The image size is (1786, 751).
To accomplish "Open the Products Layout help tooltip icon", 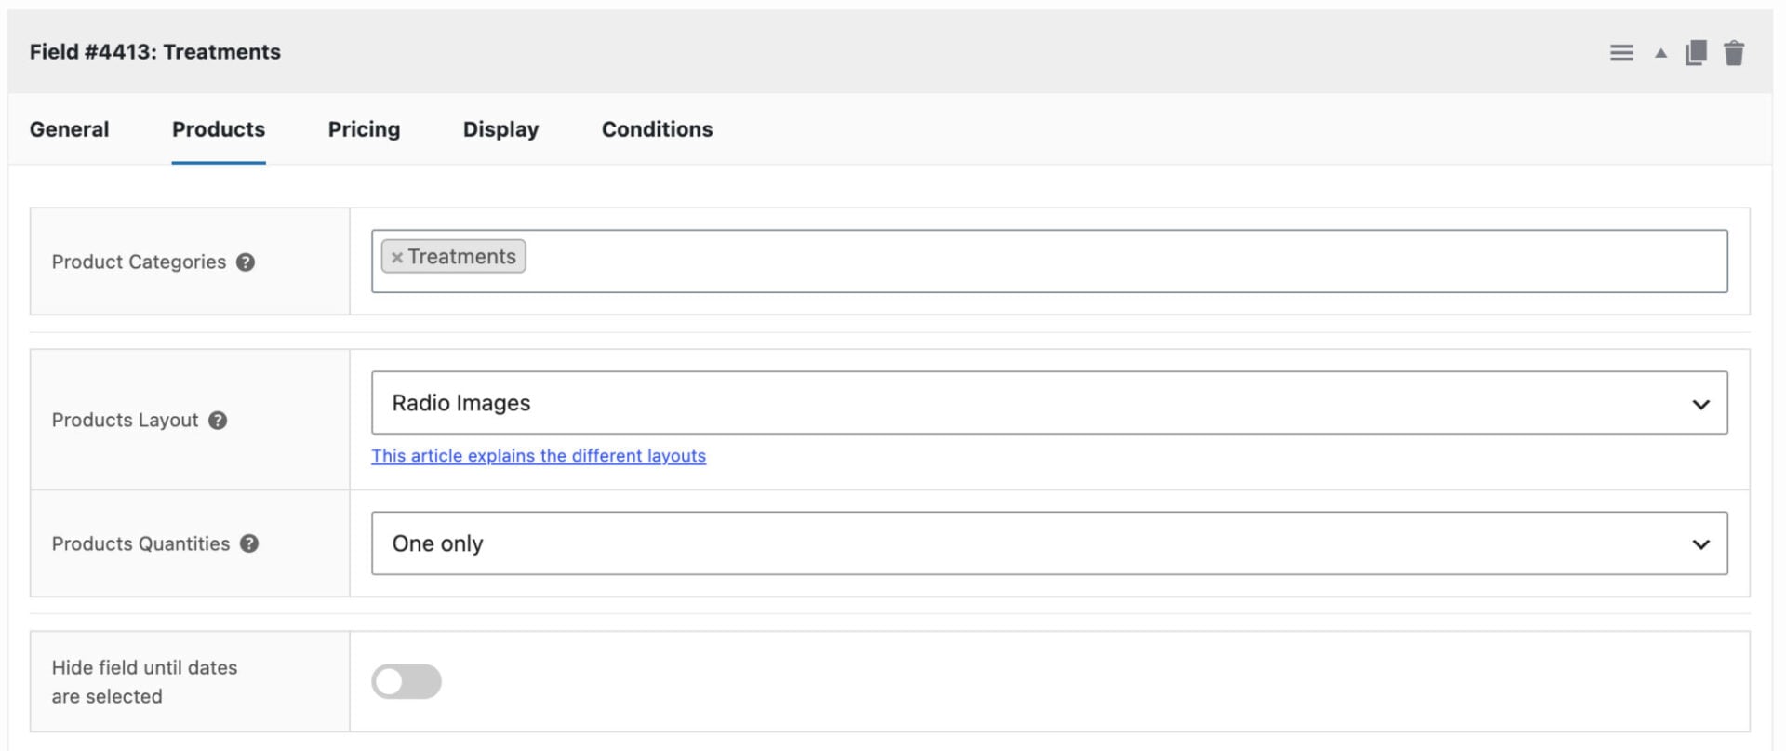I will click(x=218, y=421).
